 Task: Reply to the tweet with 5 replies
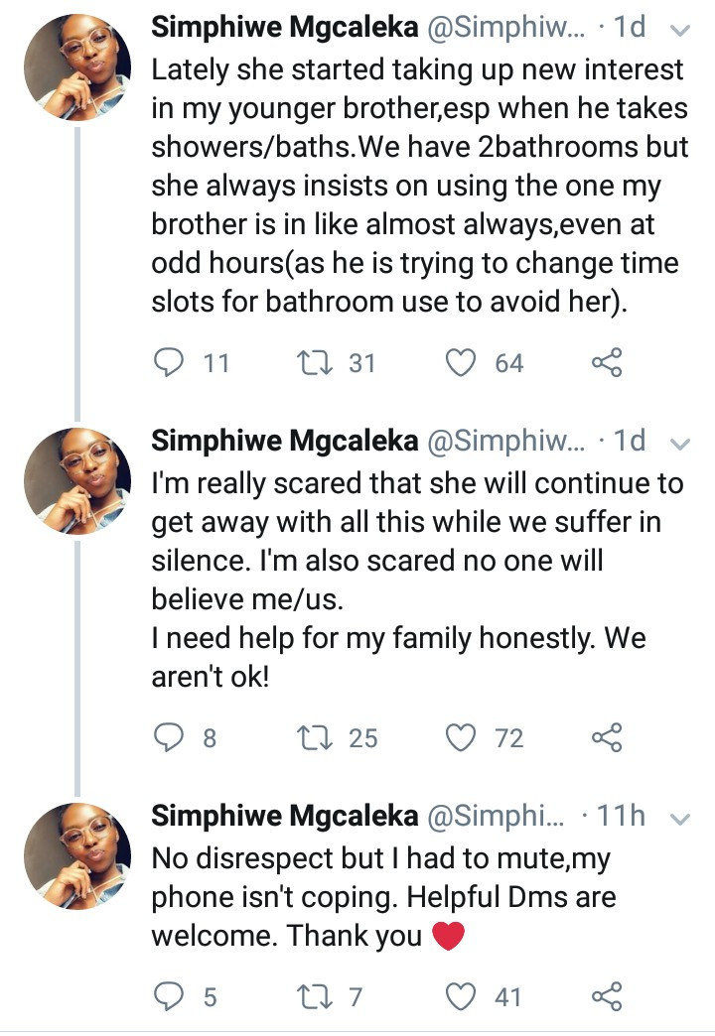click(x=173, y=995)
